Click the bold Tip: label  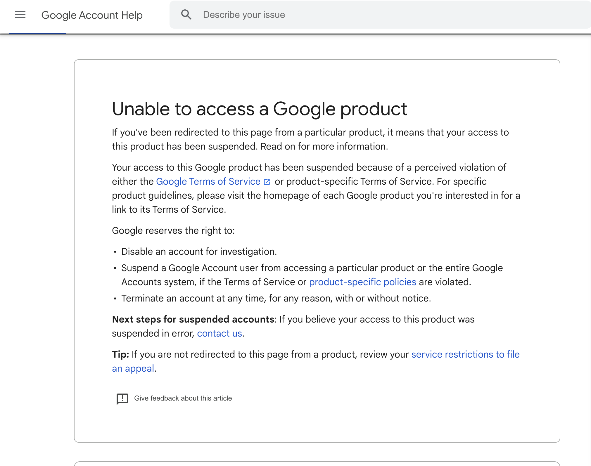click(120, 354)
